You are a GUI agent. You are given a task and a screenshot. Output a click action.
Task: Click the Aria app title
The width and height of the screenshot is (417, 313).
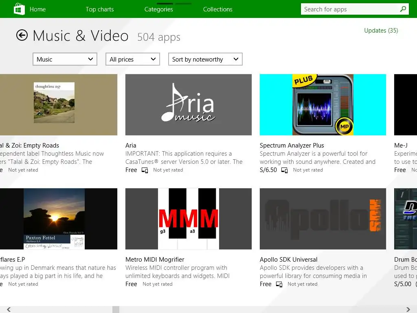pos(131,145)
